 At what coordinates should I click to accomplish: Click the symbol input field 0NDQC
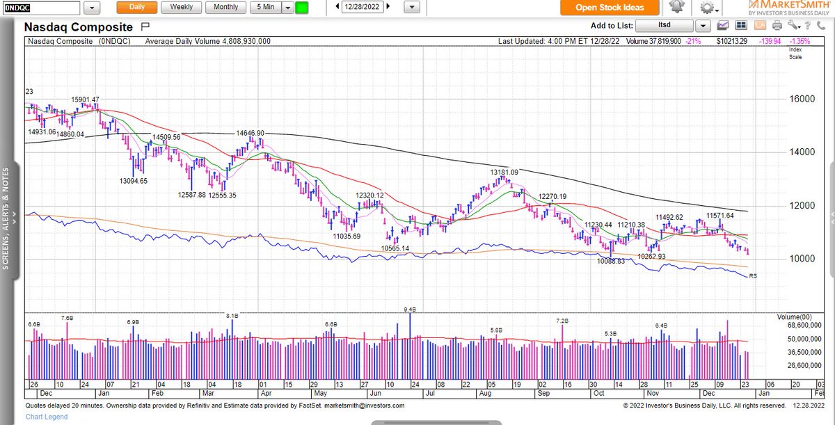tap(42, 7)
